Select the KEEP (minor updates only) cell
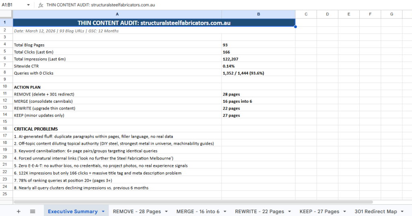The height and width of the screenshot is (216, 412). click(117, 115)
